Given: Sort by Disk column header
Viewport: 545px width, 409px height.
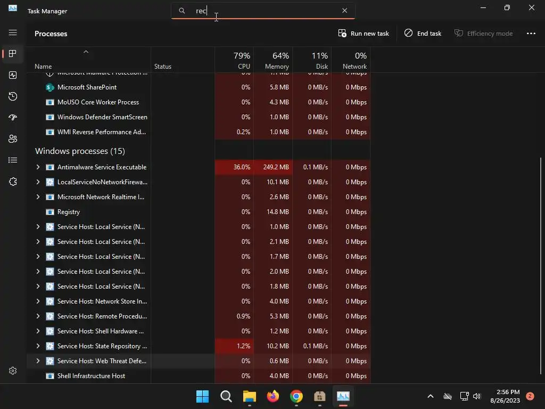Looking at the screenshot, I should (312, 61).
